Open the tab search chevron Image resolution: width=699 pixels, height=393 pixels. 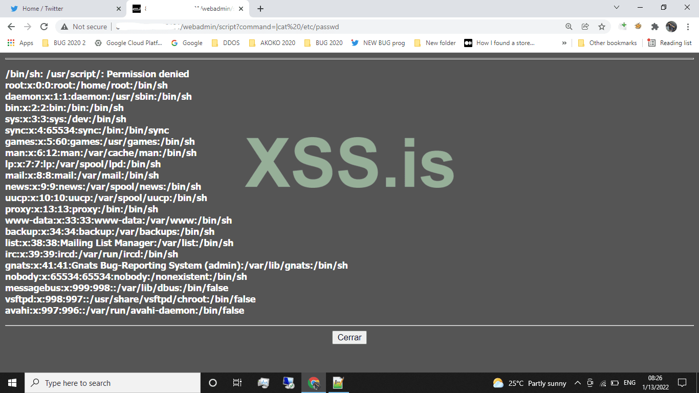pyautogui.click(x=617, y=8)
